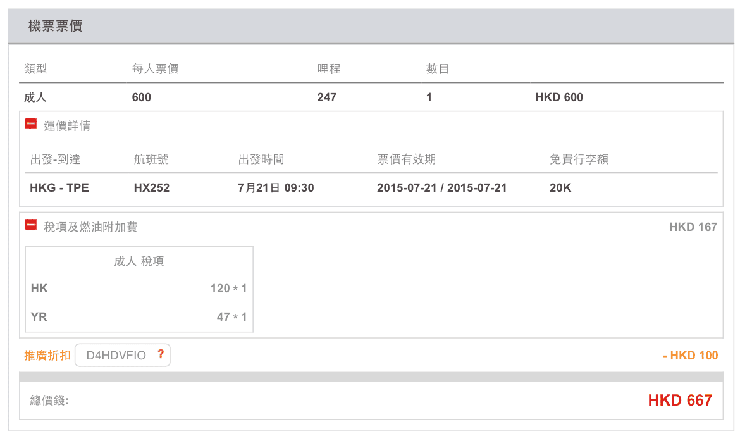Click the red question mark help icon
Screen dimensions: 740x436
(161, 354)
